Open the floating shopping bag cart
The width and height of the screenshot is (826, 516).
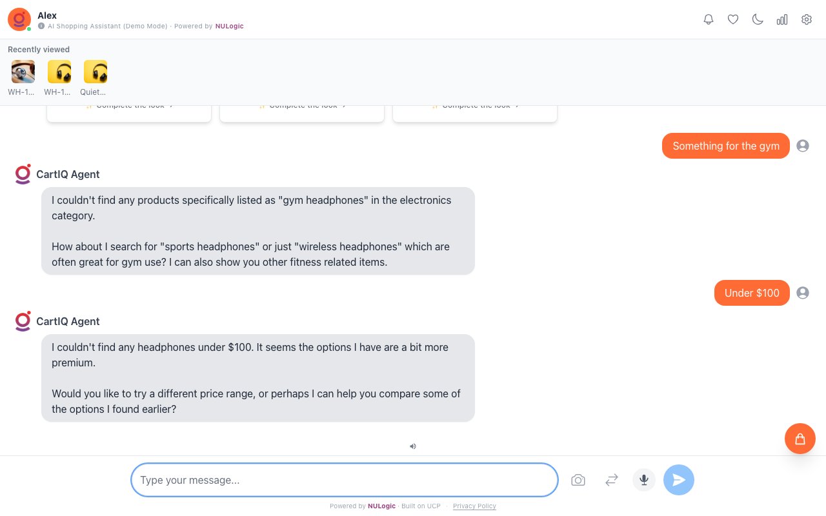click(x=800, y=439)
